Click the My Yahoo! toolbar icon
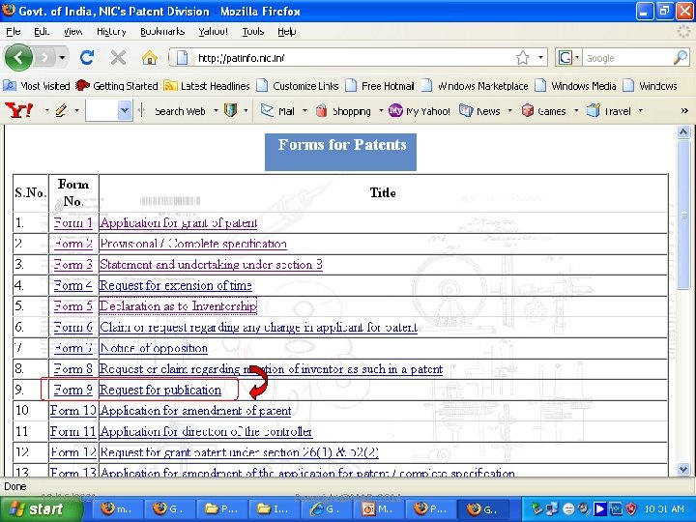 (x=395, y=110)
